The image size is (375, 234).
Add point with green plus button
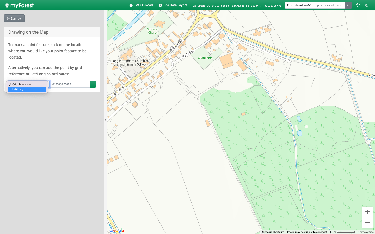[93, 84]
